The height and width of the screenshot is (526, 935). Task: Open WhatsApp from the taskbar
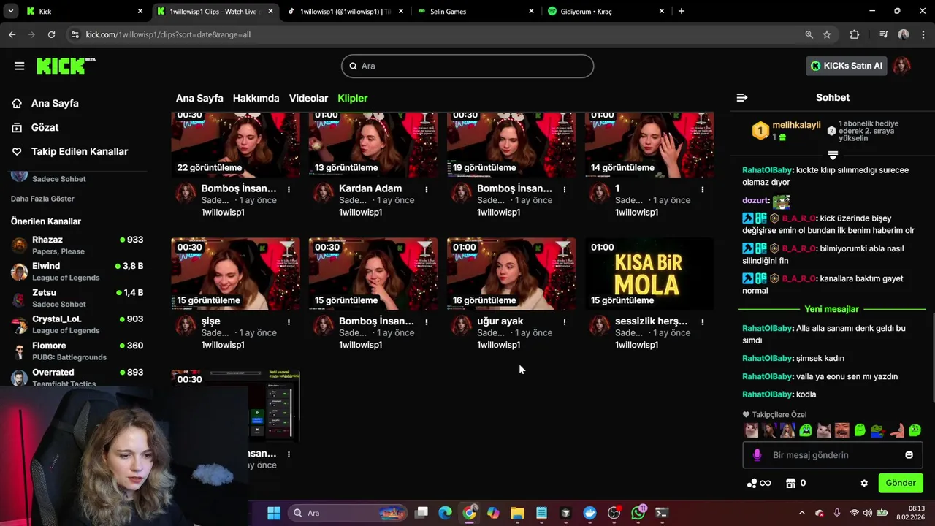tap(638, 513)
